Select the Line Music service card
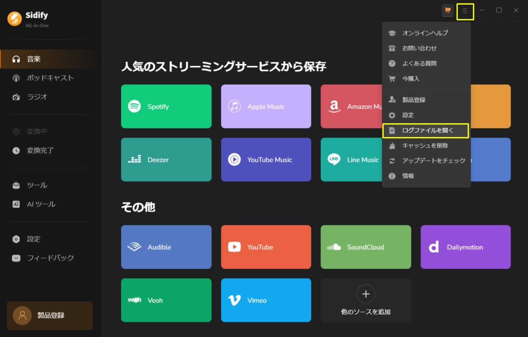Viewport: 528px width, 337px height. click(351, 160)
